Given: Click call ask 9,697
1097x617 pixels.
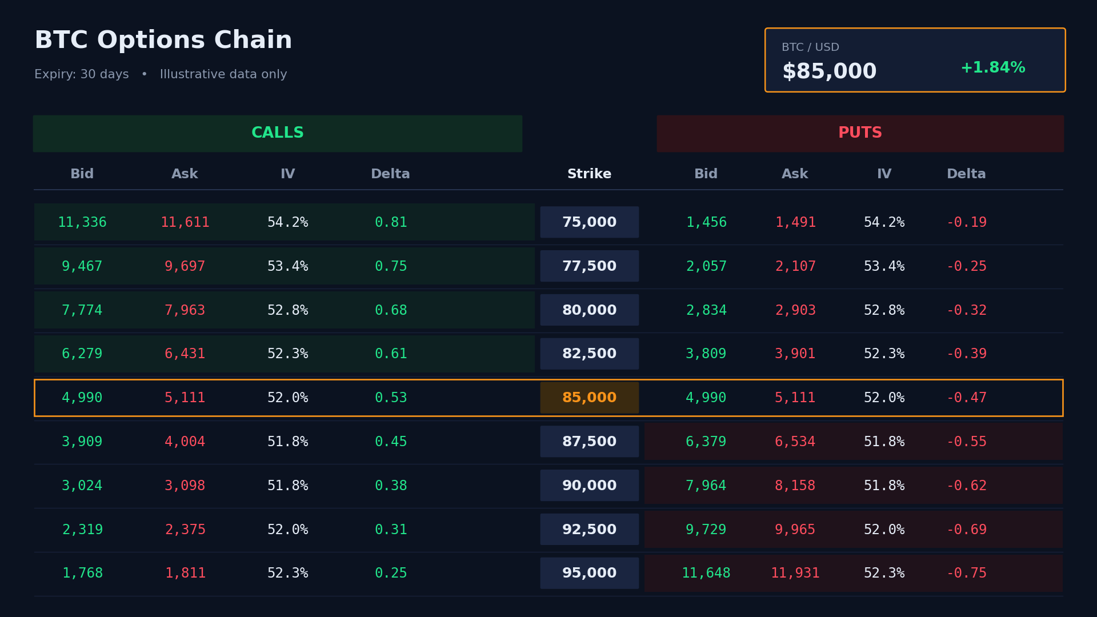Looking at the screenshot, I should (185, 266).
